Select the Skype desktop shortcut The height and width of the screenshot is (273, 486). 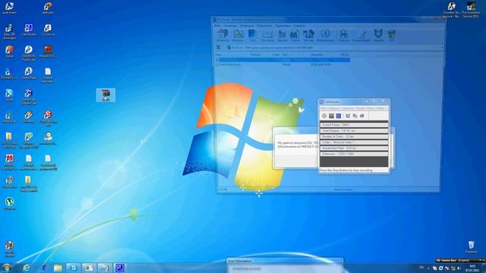pos(9,95)
